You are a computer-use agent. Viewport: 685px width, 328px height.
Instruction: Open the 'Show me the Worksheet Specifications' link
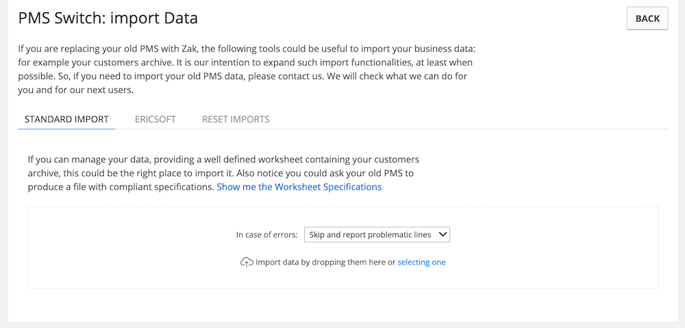coord(299,187)
